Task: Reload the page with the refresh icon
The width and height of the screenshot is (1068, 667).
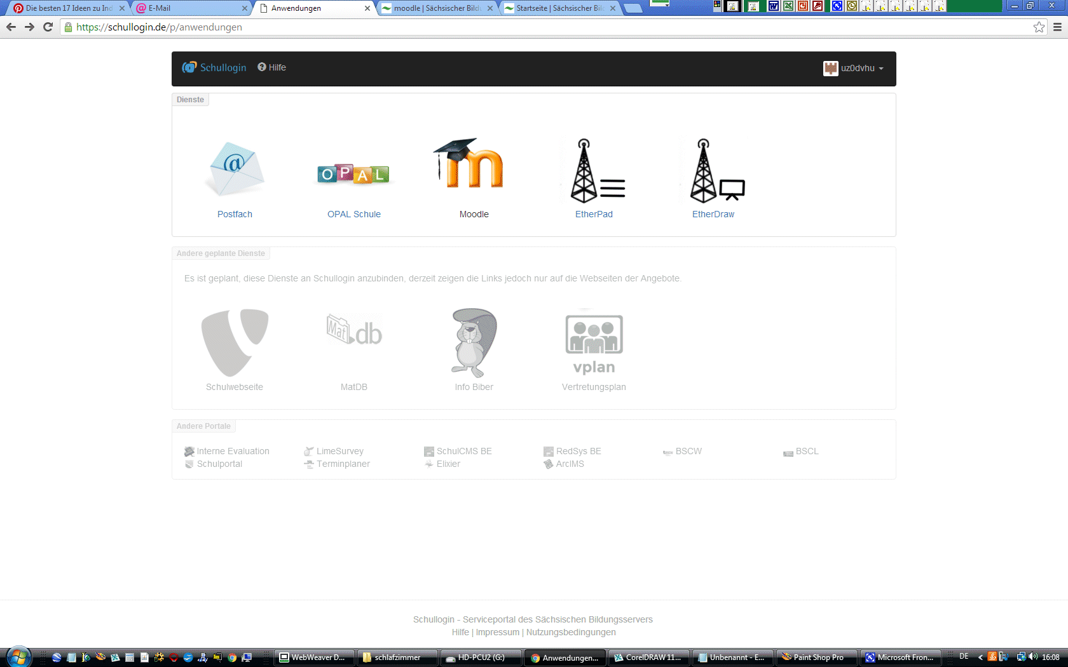Action: pyautogui.click(x=48, y=27)
